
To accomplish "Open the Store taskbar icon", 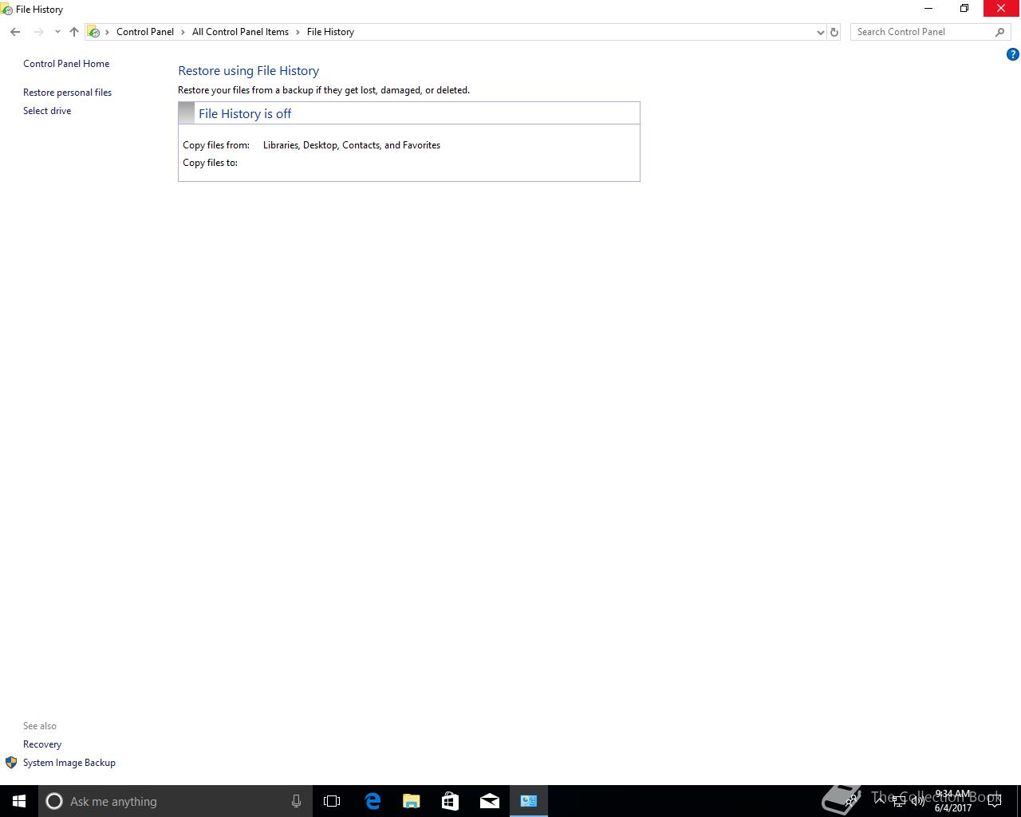I will [x=451, y=801].
